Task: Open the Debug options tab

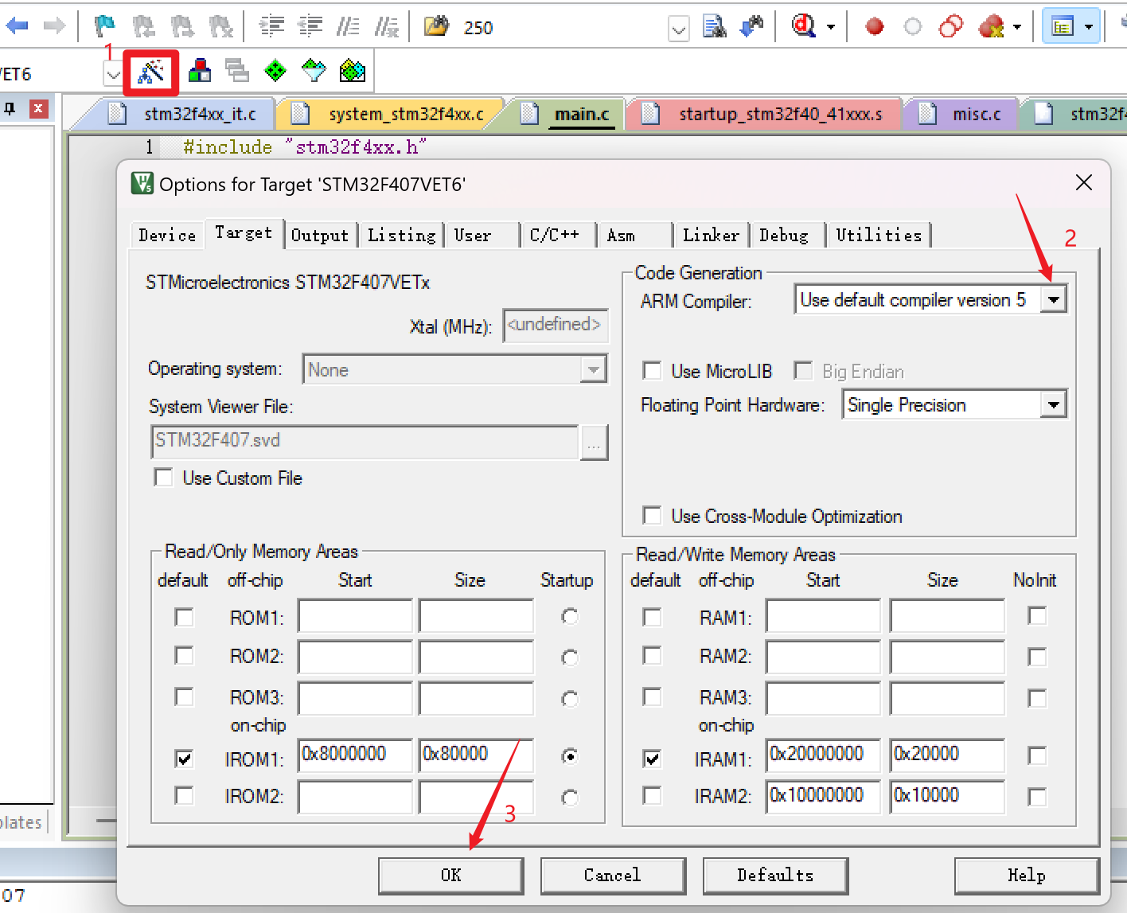Action: pos(784,235)
